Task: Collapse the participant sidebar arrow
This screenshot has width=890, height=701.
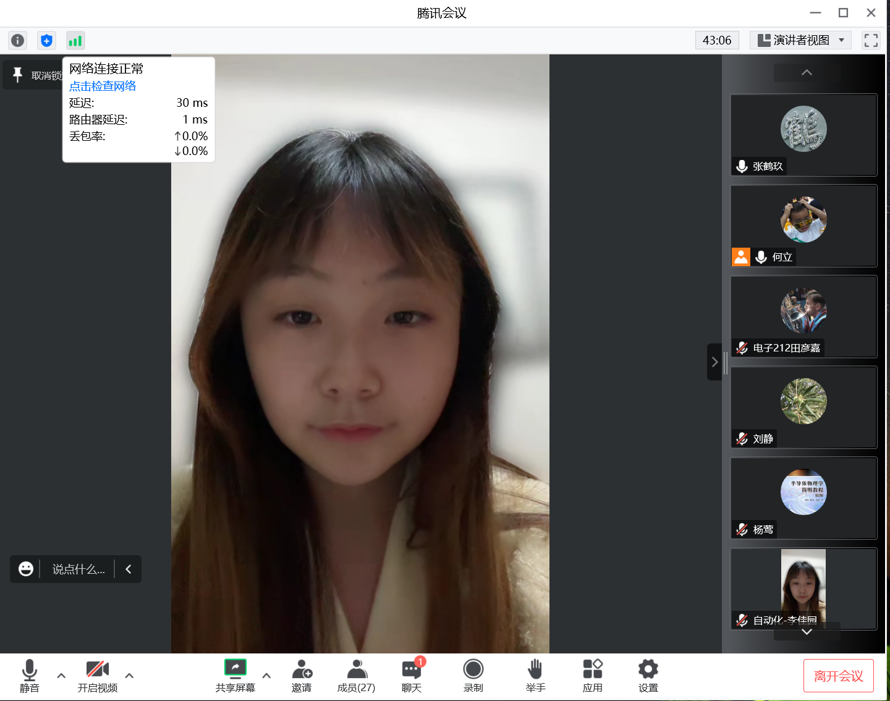Action: (x=714, y=362)
